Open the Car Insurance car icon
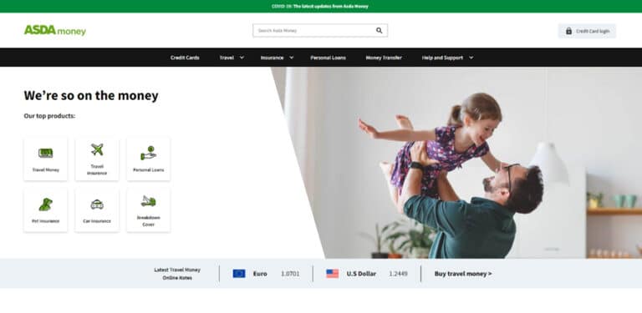The width and height of the screenshot is (642, 313). pyautogui.click(x=97, y=204)
